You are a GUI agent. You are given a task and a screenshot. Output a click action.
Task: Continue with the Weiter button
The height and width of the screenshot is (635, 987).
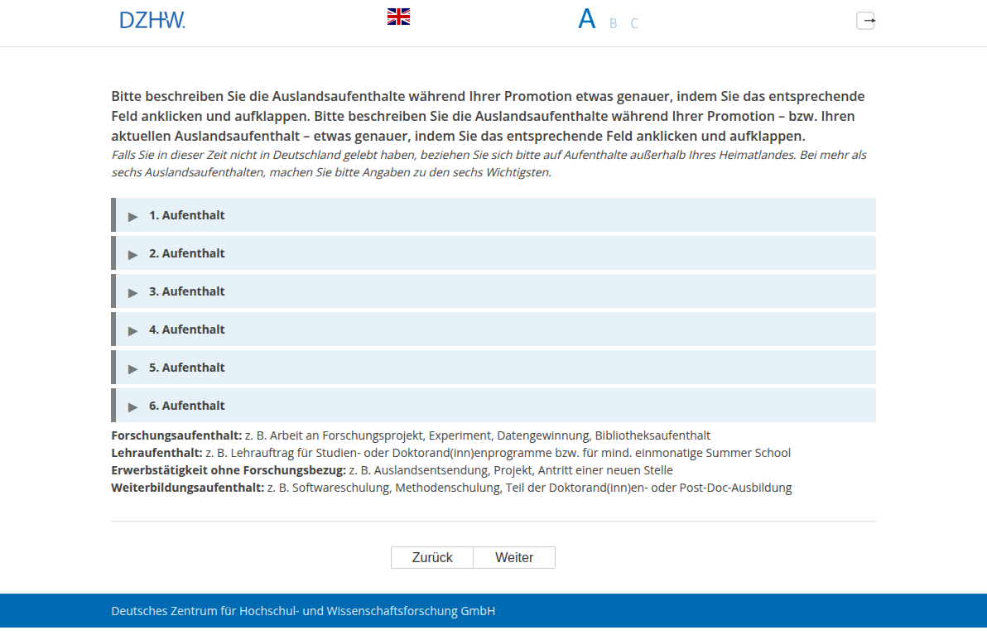point(514,558)
